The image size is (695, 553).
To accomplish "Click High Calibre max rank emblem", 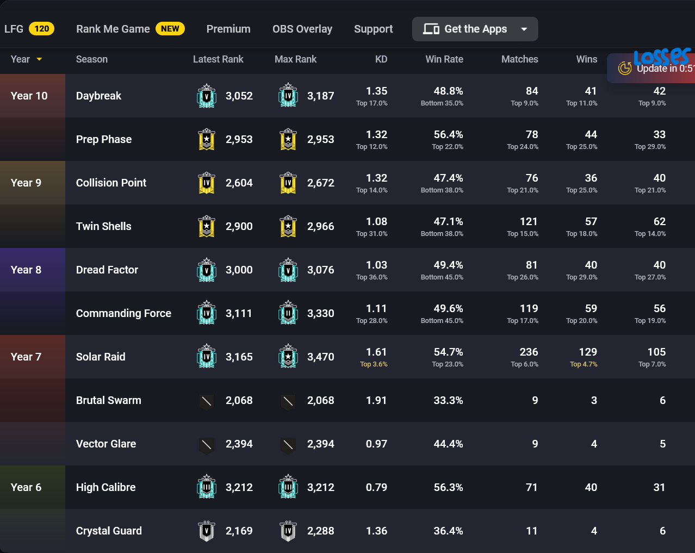I will 288,487.
